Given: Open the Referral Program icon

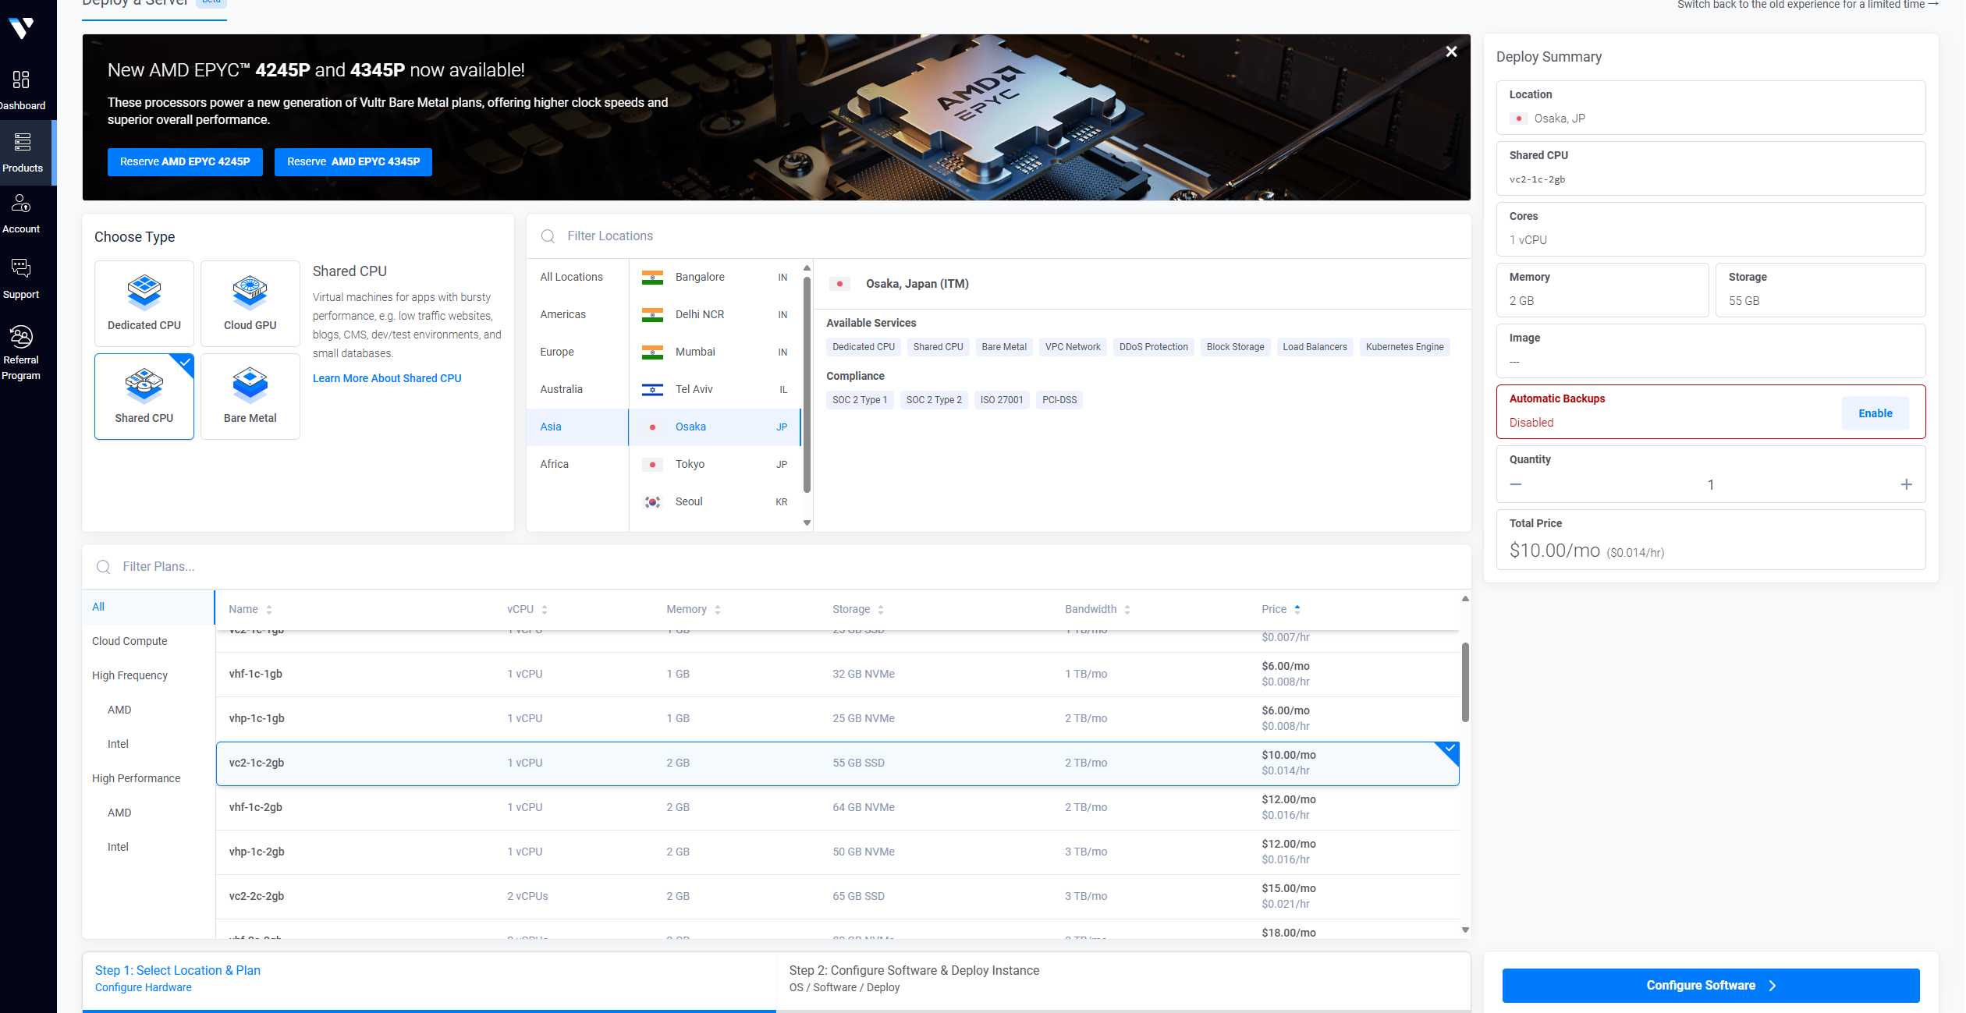Looking at the screenshot, I should [x=21, y=337].
